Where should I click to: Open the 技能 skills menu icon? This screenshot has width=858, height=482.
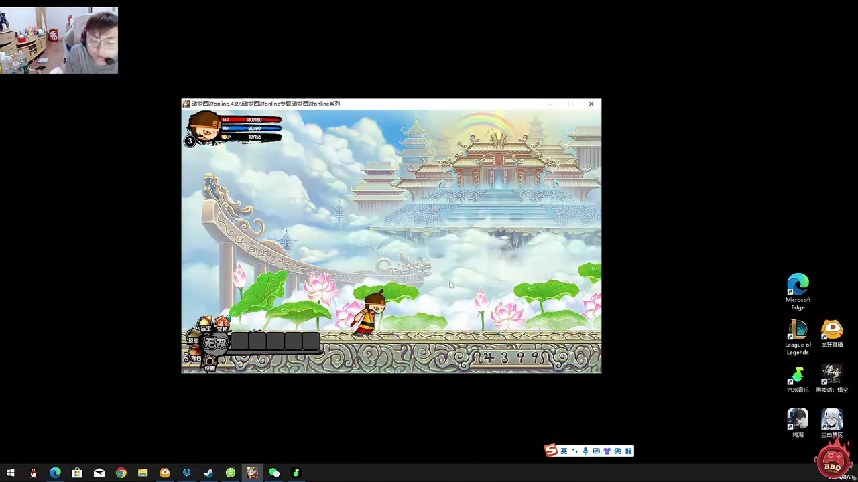(x=193, y=341)
